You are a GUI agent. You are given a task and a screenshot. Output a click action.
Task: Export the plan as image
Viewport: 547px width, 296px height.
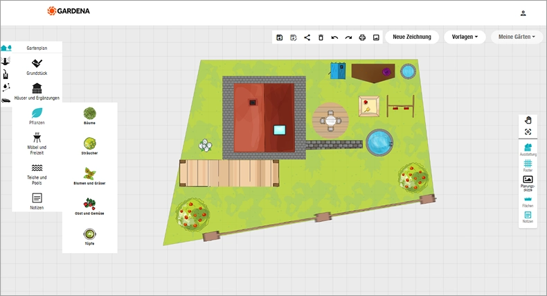[376, 37]
